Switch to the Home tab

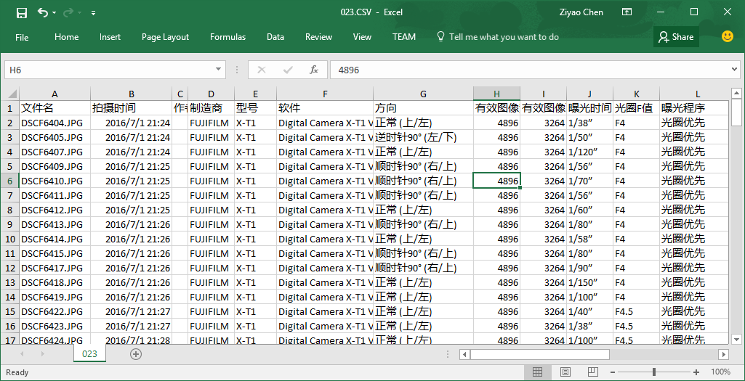pos(67,37)
